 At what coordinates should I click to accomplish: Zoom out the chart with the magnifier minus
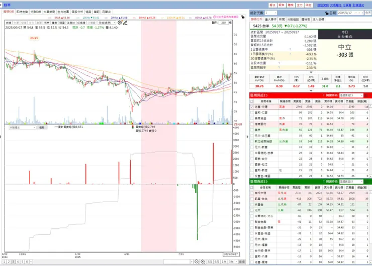197,262
